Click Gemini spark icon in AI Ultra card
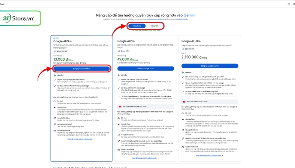Viewport: 295px width, 168px height. point(183,72)
